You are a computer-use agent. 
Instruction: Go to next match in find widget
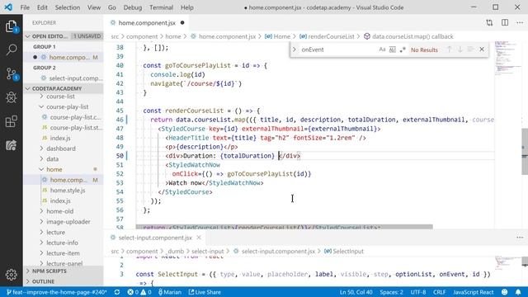pyautogui.click(x=460, y=49)
